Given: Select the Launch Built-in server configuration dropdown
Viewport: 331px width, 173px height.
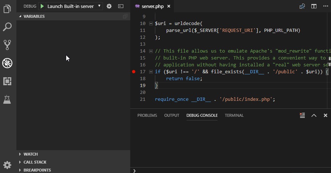Looking at the screenshot, I should click(74, 6).
